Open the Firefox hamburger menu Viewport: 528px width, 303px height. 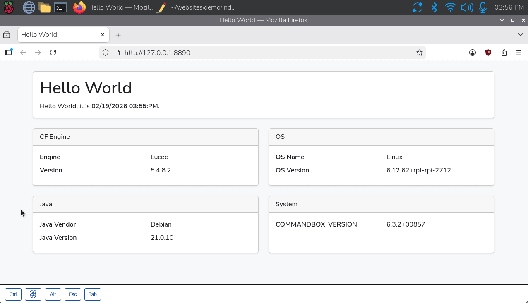[x=519, y=52]
